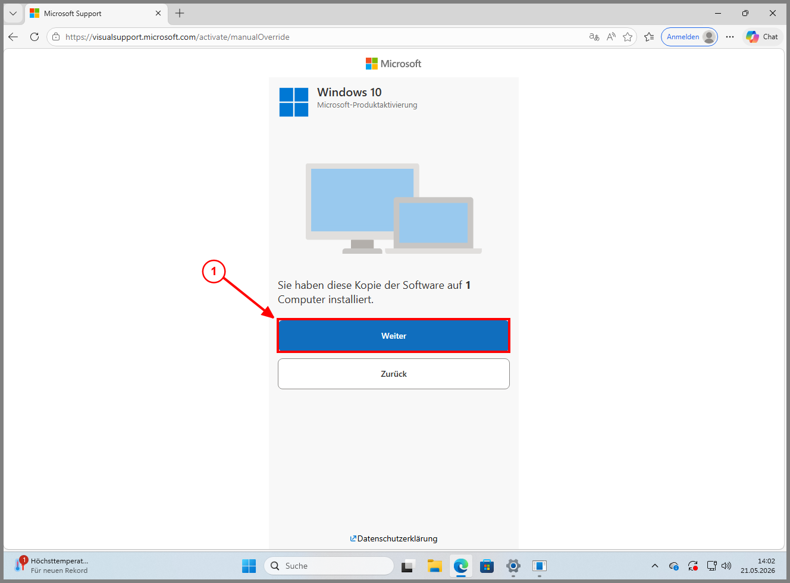Screen dimensions: 790x583
Task: Click the read aloud icon
Action: (x=611, y=37)
